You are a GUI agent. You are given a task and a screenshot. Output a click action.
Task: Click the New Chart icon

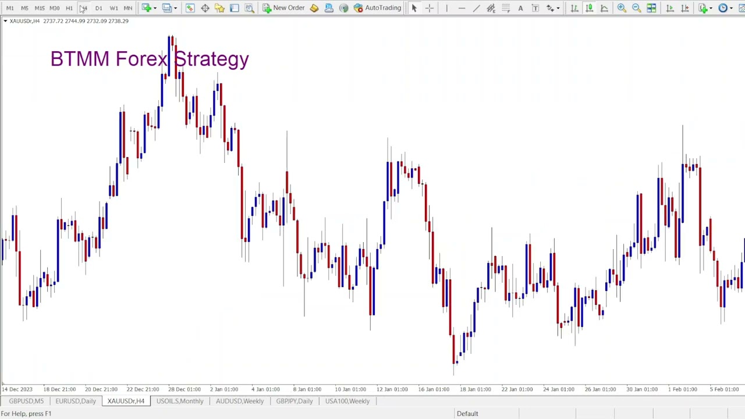pos(147,8)
